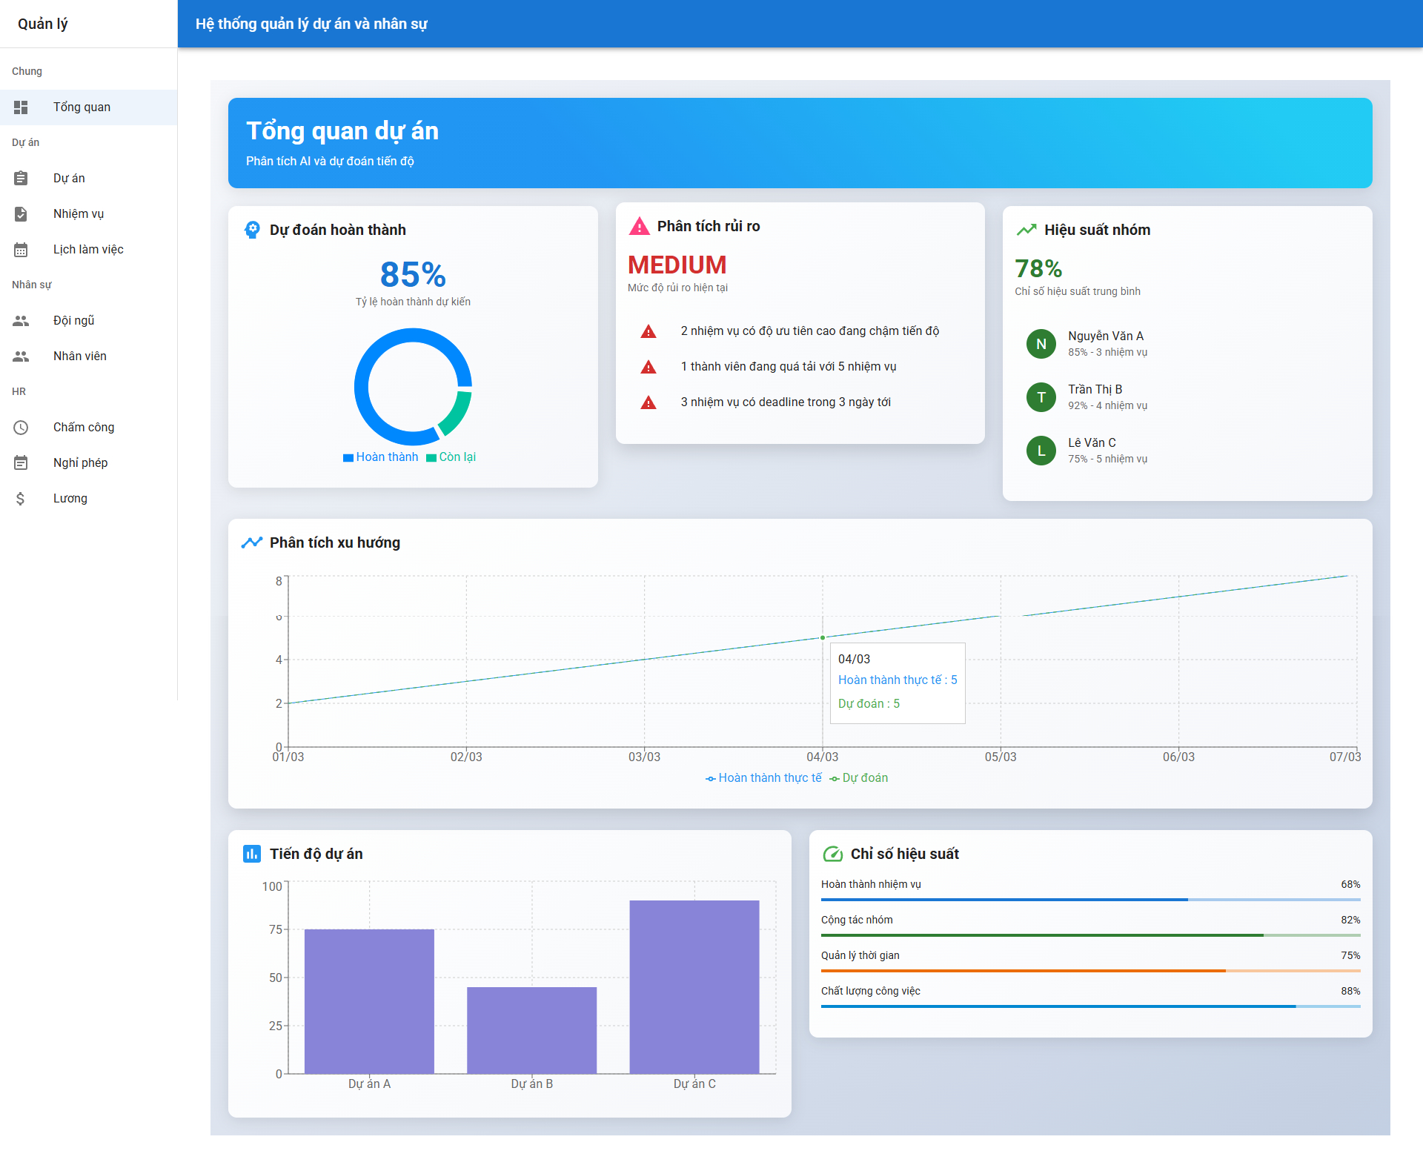
Task: Click the Chấm công clock icon
Action: coord(21,428)
